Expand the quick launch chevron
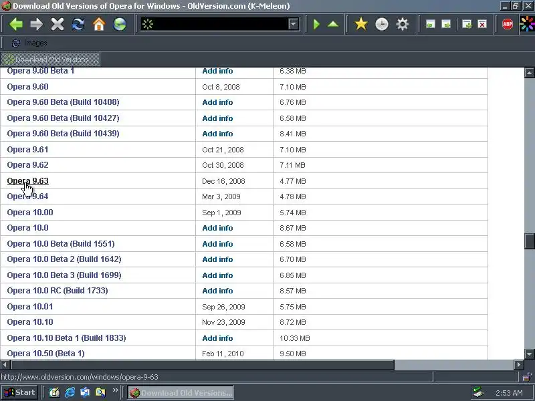The width and height of the screenshot is (535, 401). coord(115,390)
